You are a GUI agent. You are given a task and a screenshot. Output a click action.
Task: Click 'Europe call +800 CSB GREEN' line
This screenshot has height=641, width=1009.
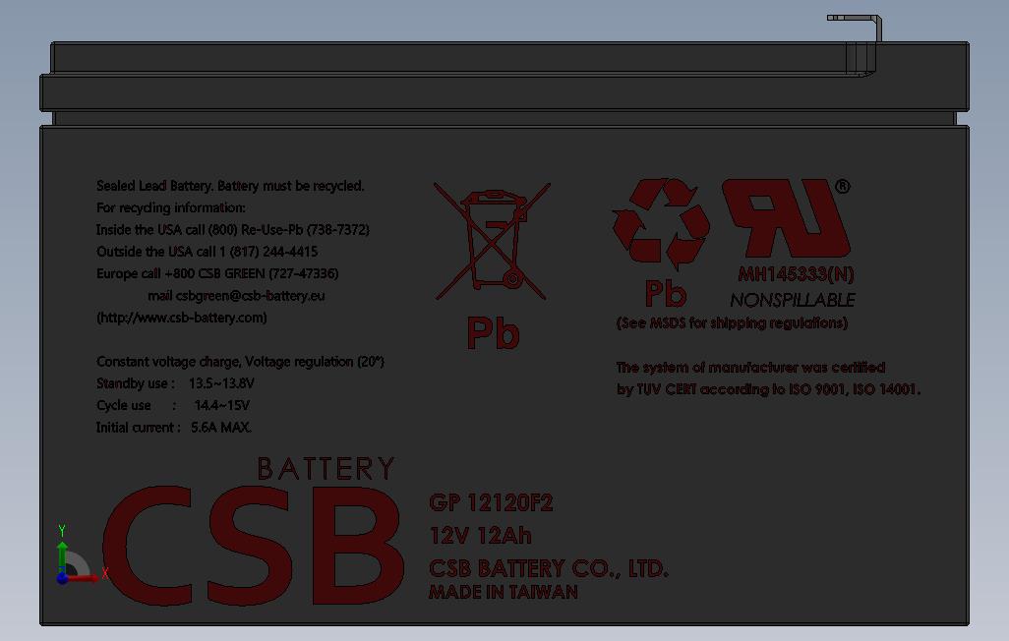pos(217,273)
